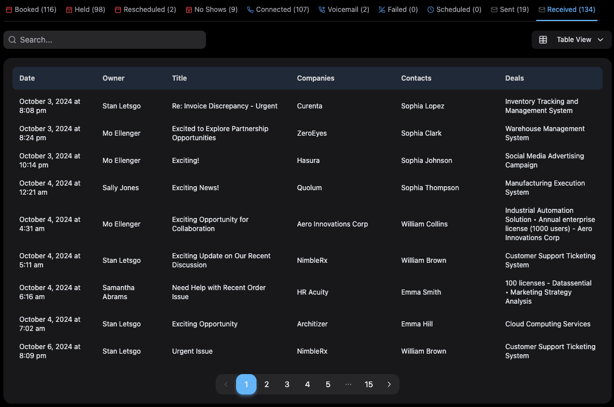The width and height of the screenshot is (614, 407).
Task: Go to page 3 of results
Action: point(287,384)
